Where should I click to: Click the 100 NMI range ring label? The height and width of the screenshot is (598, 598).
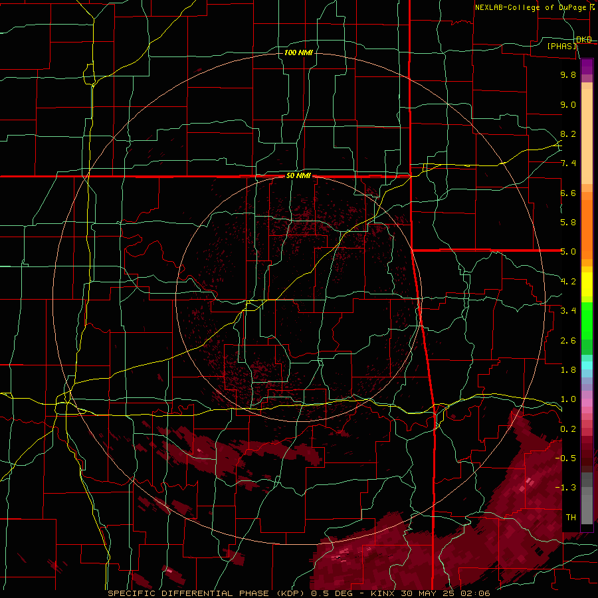click(298, 52)
